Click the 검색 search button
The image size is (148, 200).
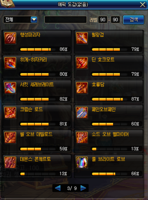coord(134,20)
